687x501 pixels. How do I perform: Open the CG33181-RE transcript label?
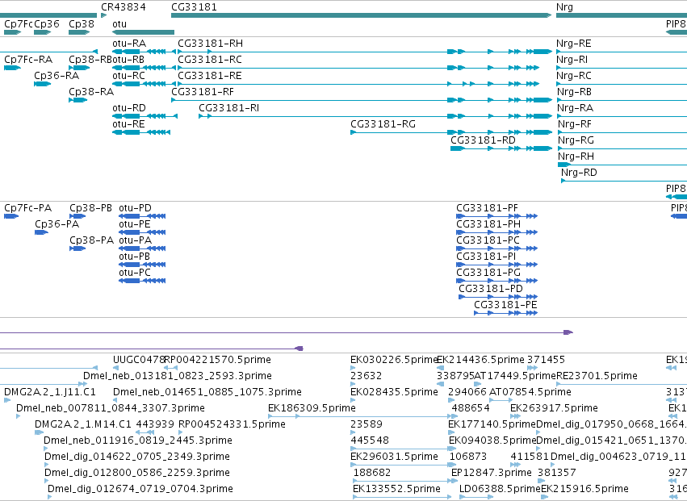click(x=210, y=76)
